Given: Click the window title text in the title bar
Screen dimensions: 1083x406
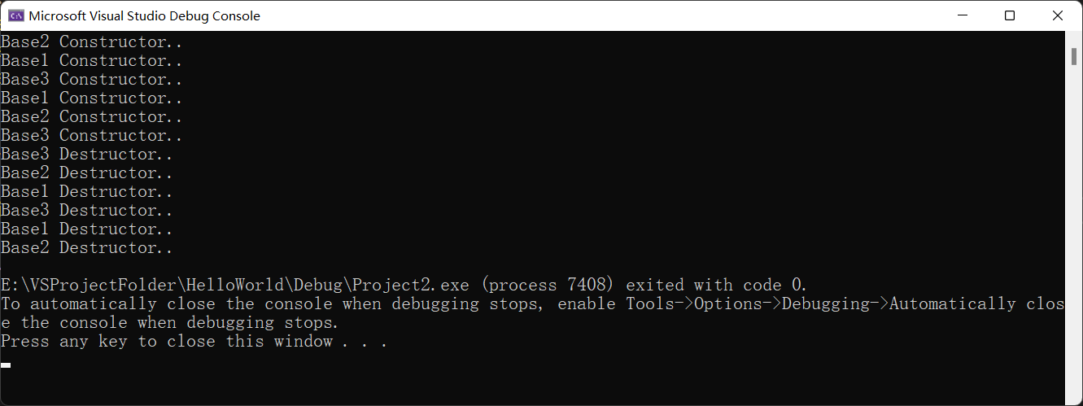Looking at the screenshot, I should click(x=145, y=15).
